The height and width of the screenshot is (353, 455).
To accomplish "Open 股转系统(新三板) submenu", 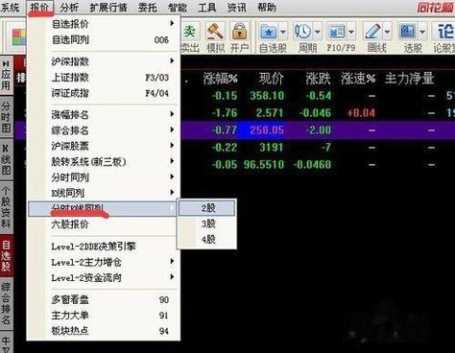I will 103,161.
